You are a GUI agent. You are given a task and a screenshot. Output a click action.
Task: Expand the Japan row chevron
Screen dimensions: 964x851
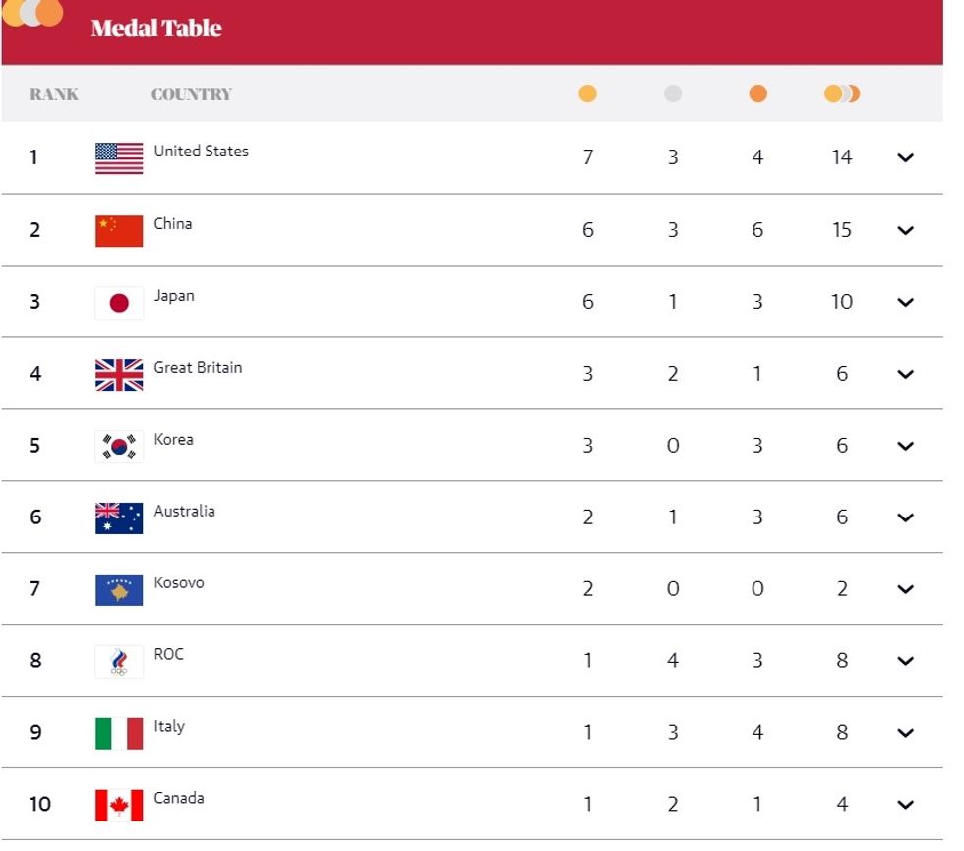(x=906, y=303)
